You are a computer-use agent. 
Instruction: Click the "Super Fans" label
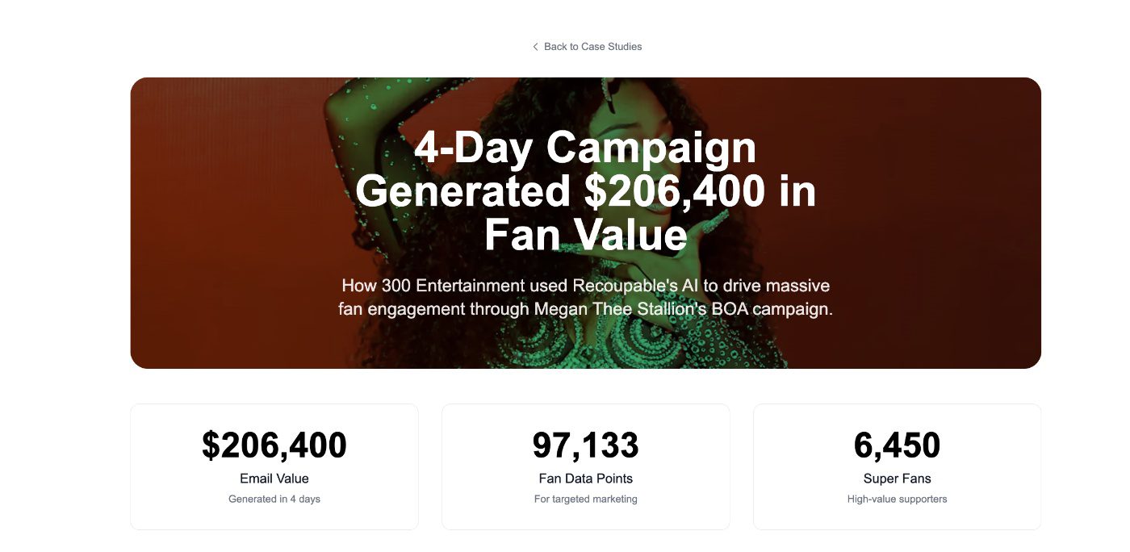898,478
